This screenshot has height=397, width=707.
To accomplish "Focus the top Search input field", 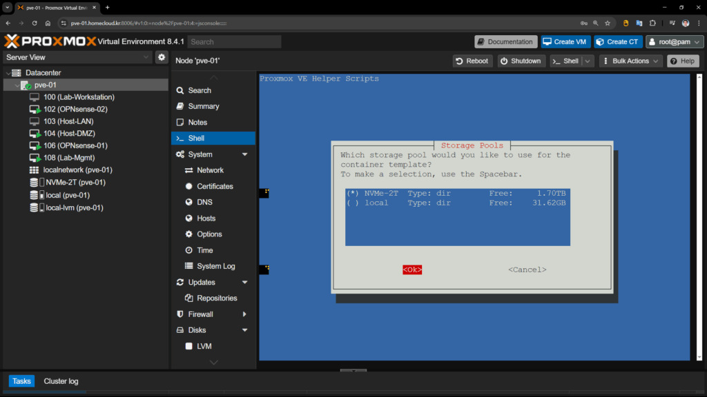I will [x=233, y=41].
